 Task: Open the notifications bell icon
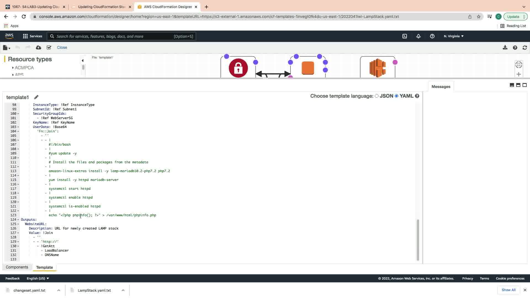click(418, 36)
